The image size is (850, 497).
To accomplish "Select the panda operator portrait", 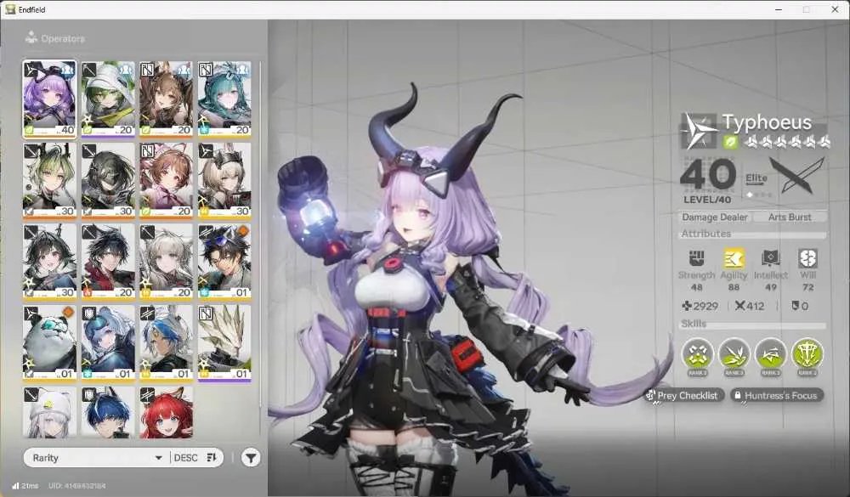I will [49, 343].
